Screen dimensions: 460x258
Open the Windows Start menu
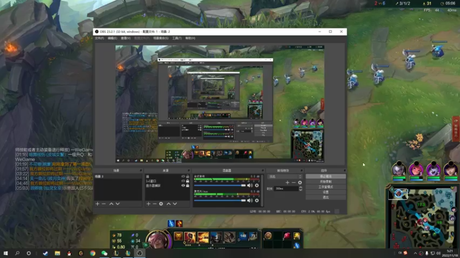point(6,253)
